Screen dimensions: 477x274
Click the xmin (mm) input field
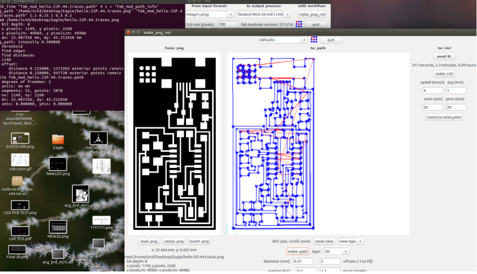click(x=432, y=108)
